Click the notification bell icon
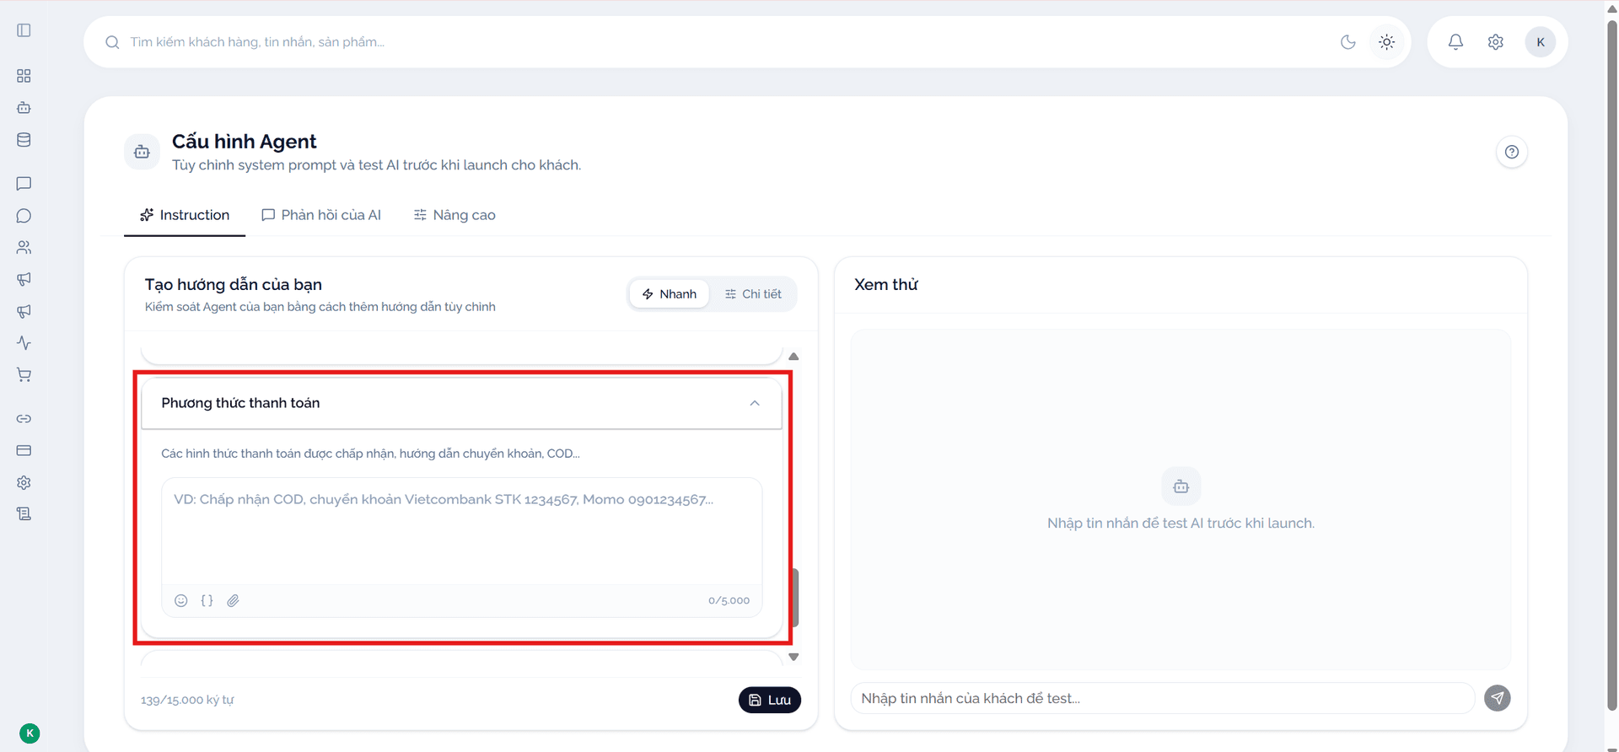The height and width of the screenshot is (752, 1619). coord(1455,42)
